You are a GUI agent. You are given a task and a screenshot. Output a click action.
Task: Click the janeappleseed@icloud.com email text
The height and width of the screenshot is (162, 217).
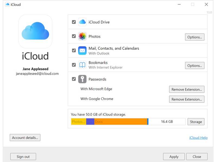coord(37,74)
